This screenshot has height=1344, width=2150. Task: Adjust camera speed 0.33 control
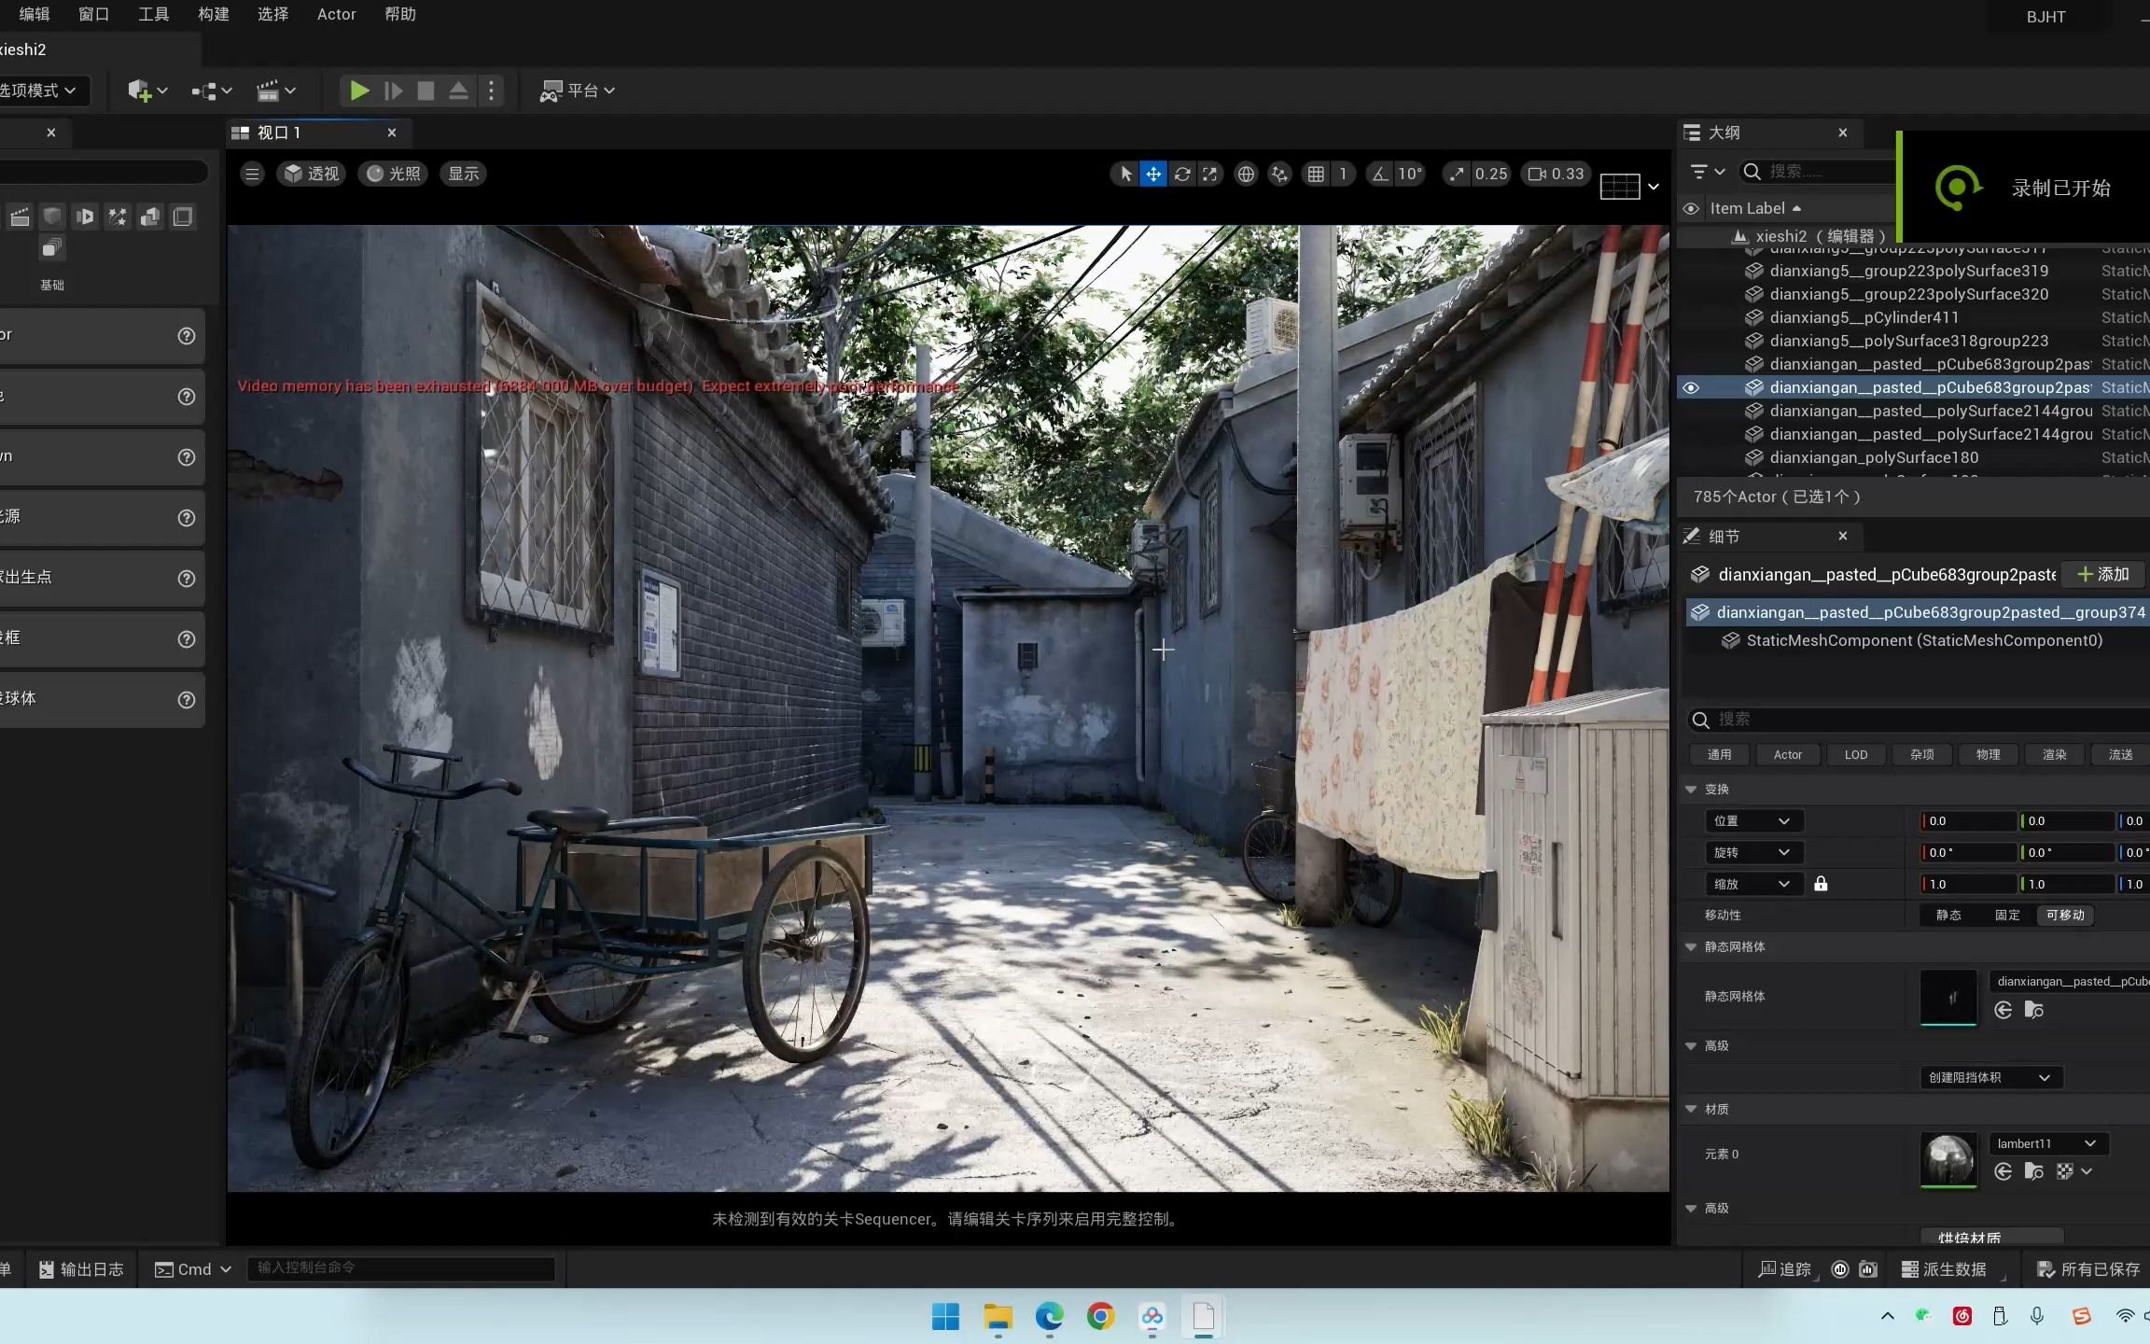pos(1556,174)
